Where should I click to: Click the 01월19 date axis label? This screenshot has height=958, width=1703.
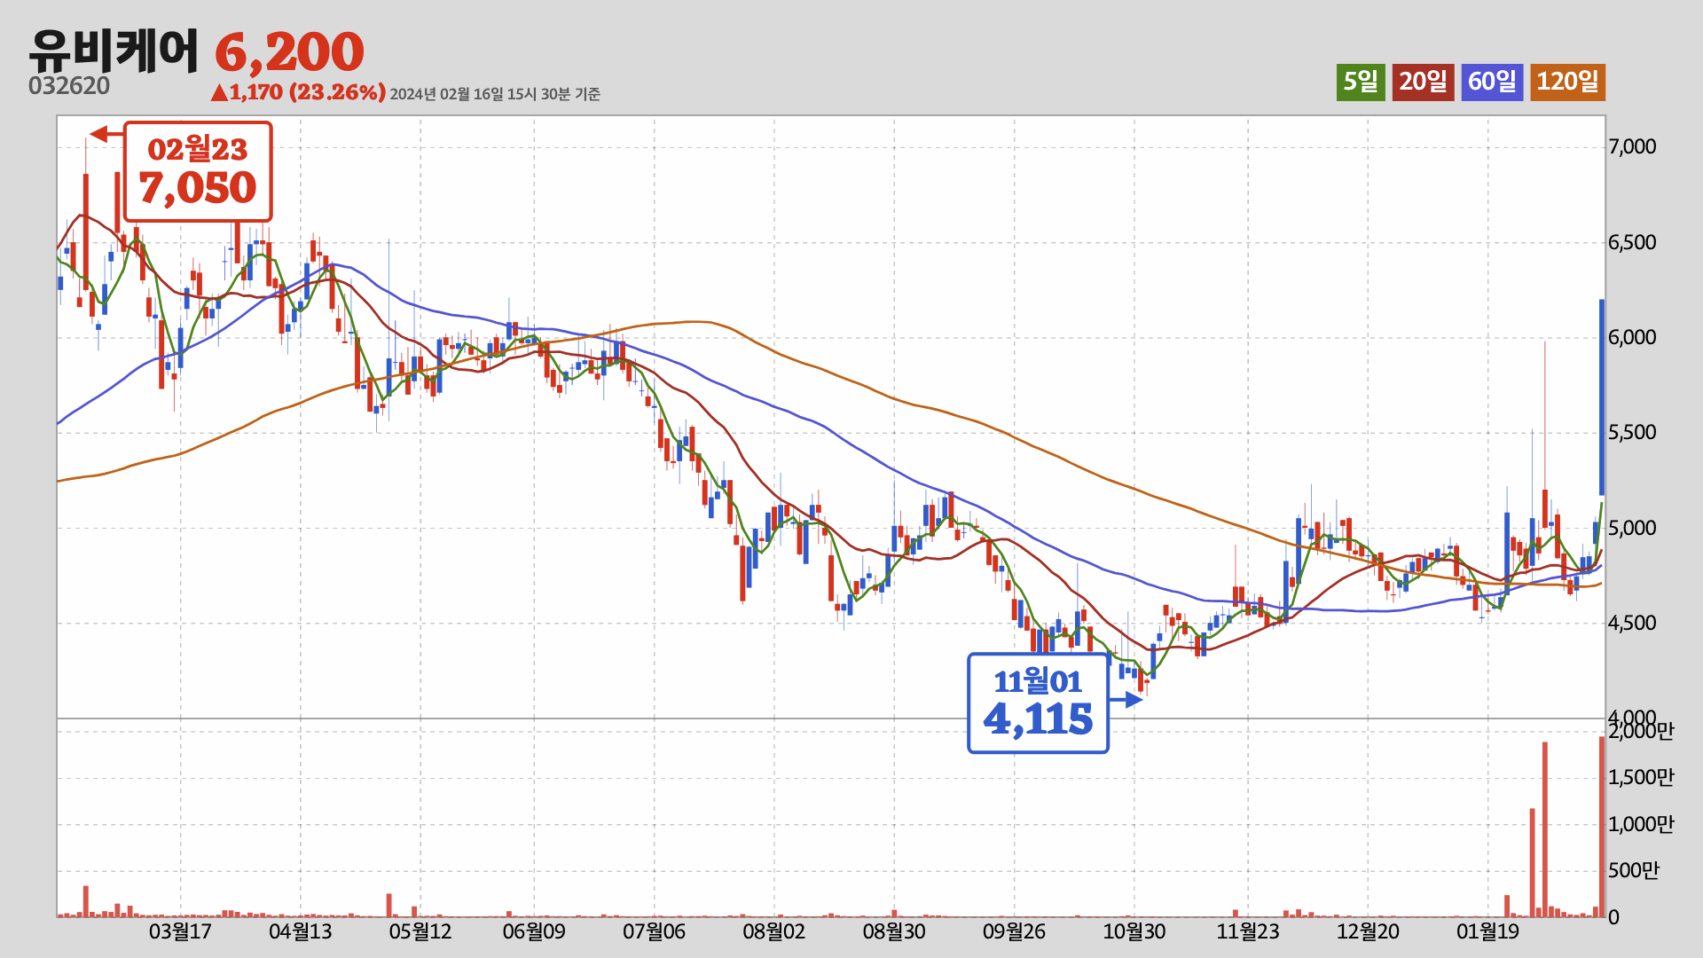[x=1488, y=931]
